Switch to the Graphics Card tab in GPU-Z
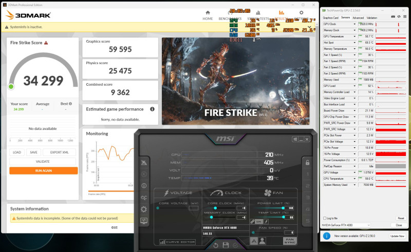The image size is (411, 252). (330, 18)
